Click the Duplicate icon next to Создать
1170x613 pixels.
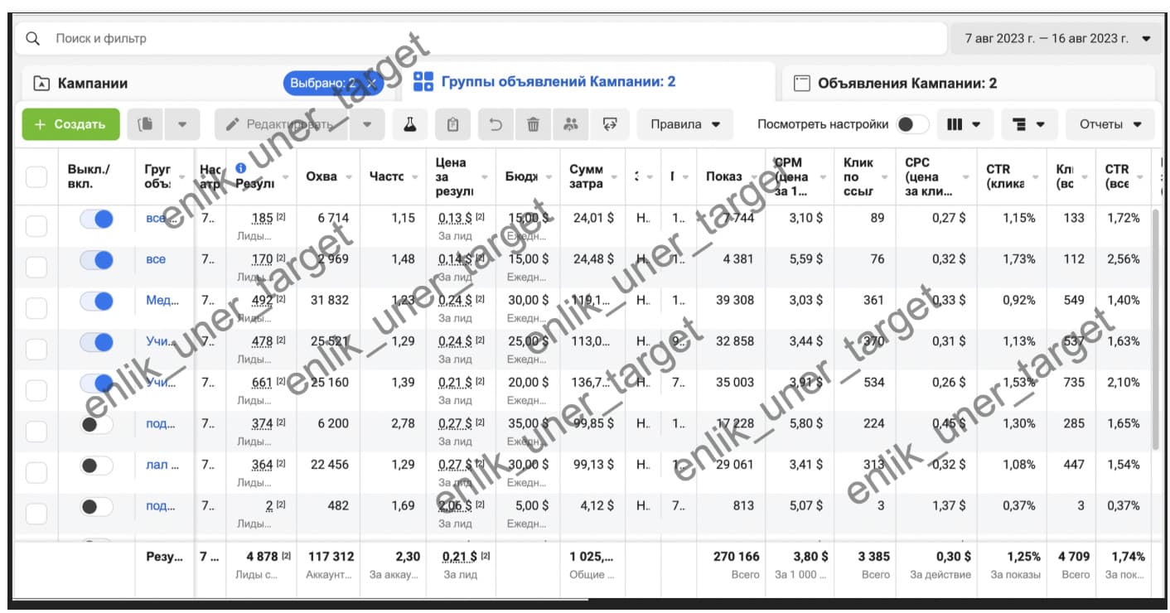point(146,124)
